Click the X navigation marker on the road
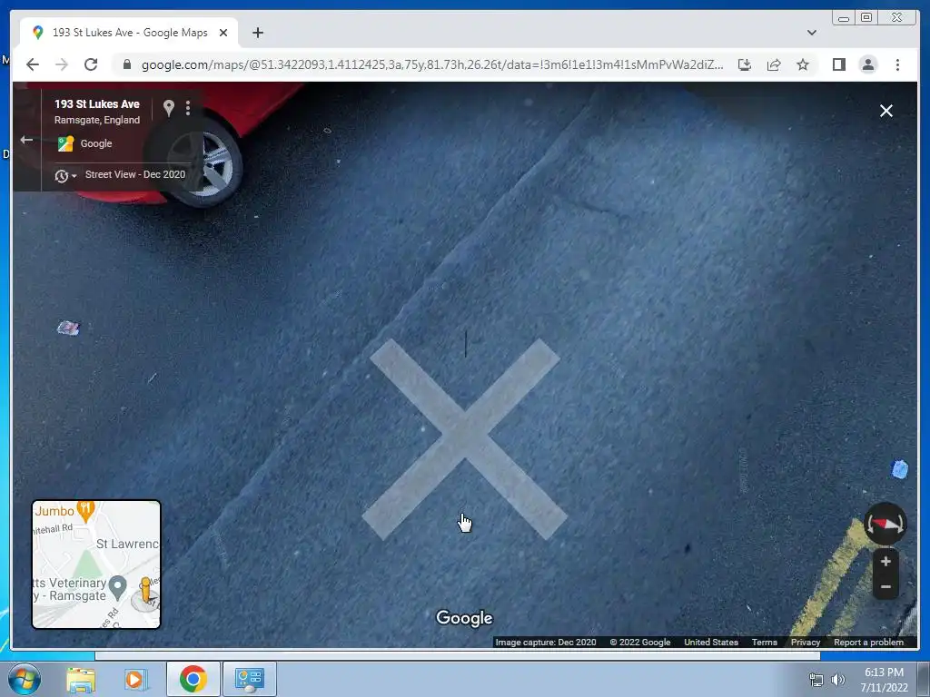The height and width of the screenshot is (697, 930). click(464, 439)
